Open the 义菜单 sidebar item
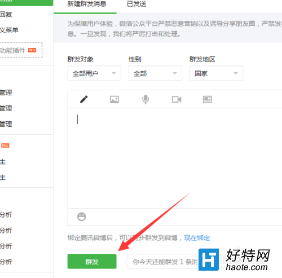The width and height of the screenshot is (282, 278). pos(9,30)
